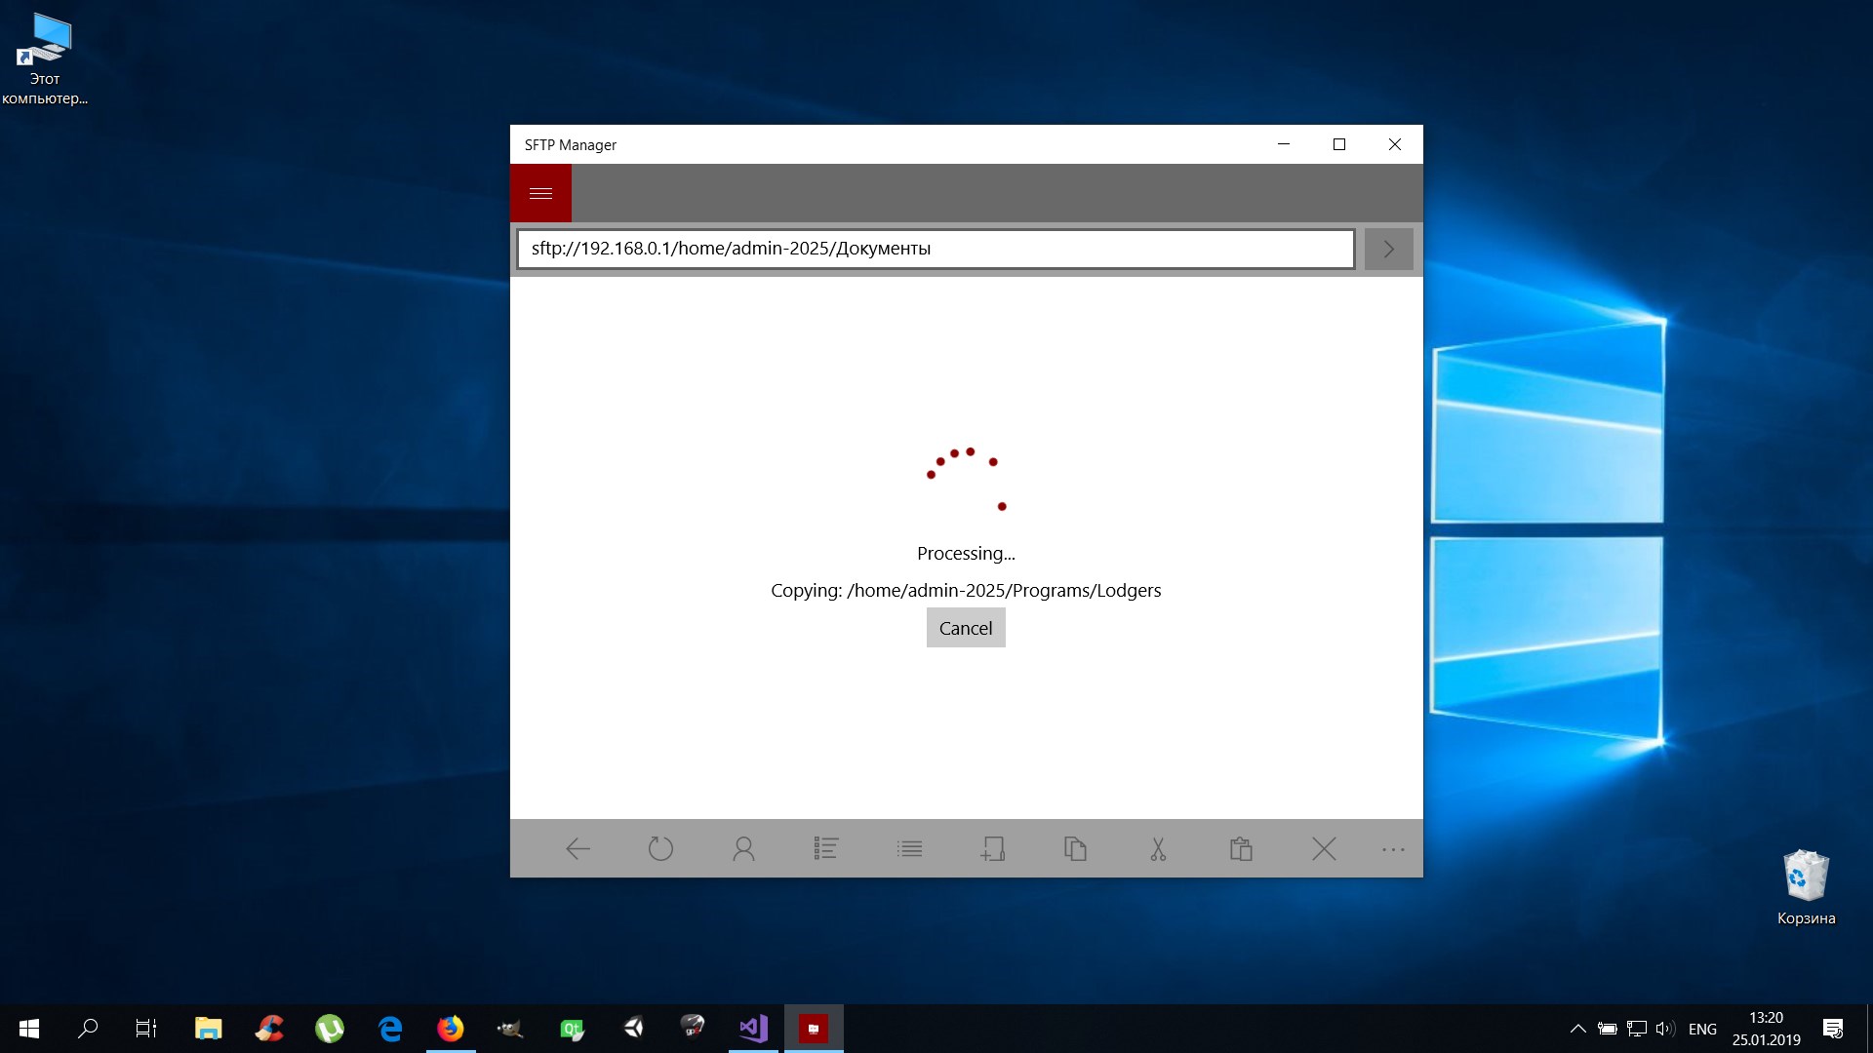Open Recycle Bin Корзина on desktop
1873x1053 pixels.
click(x=1806, y=886)
